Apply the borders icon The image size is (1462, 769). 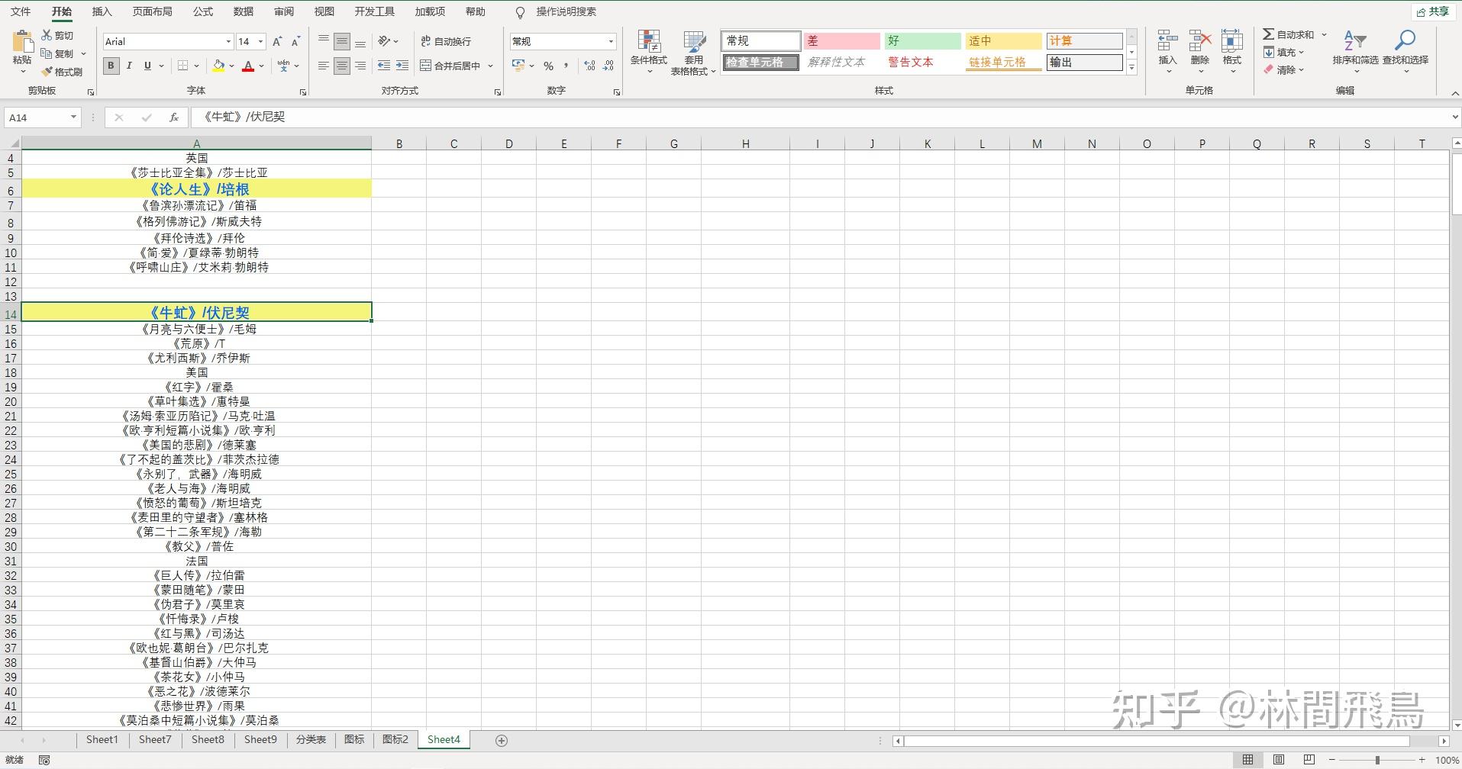click(182, 66)
